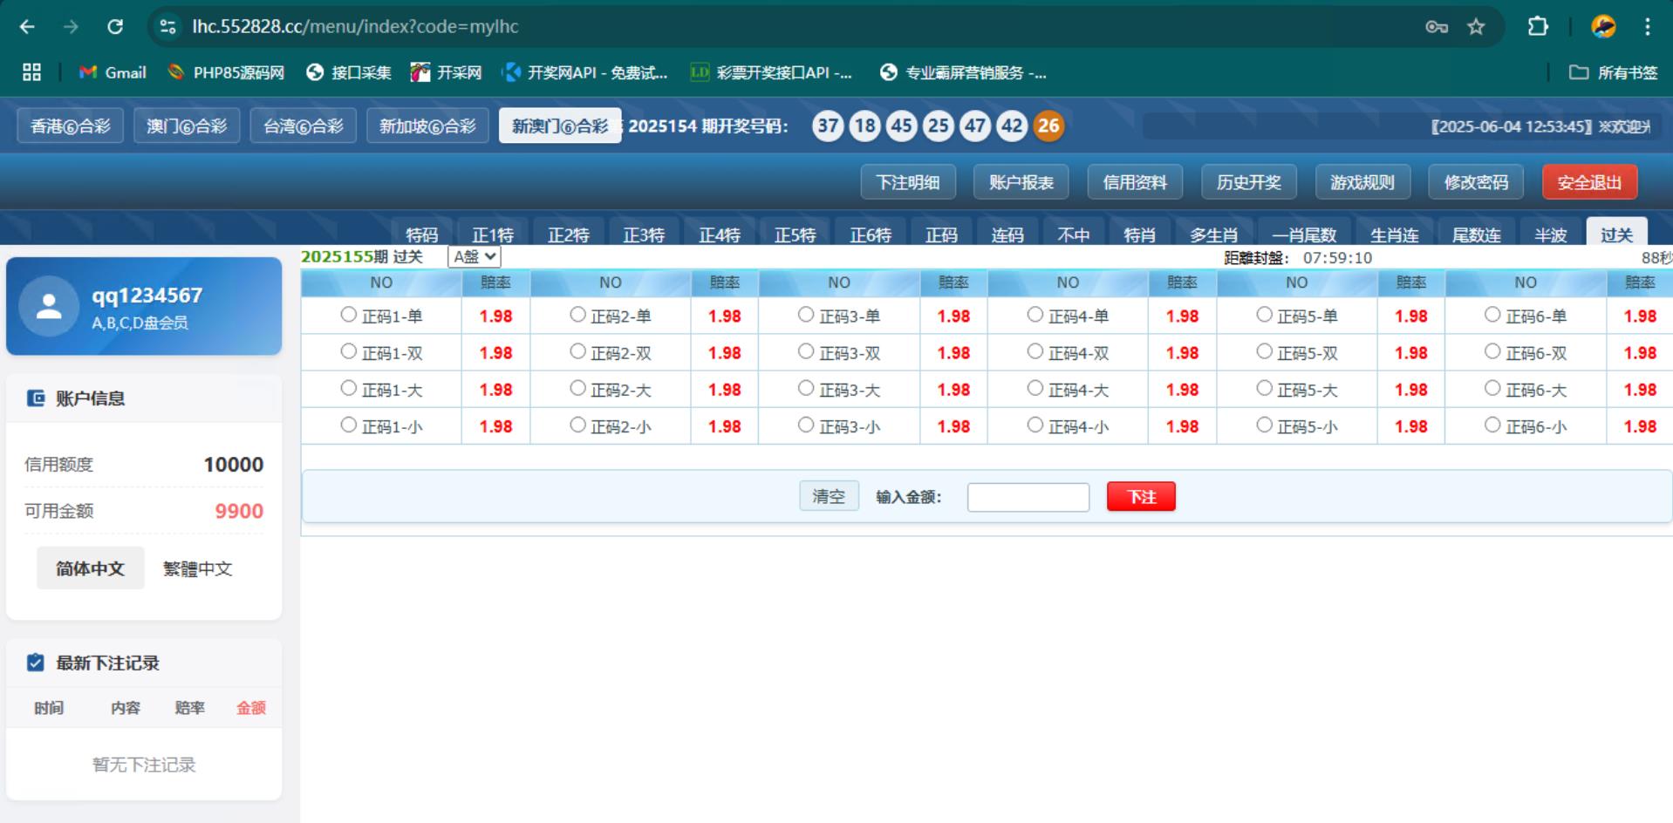Expand the A盤 dropdown selector
Screen dimensions: 1673x823
coord(475,256)
